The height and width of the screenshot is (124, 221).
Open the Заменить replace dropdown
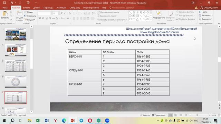[206, 15]
